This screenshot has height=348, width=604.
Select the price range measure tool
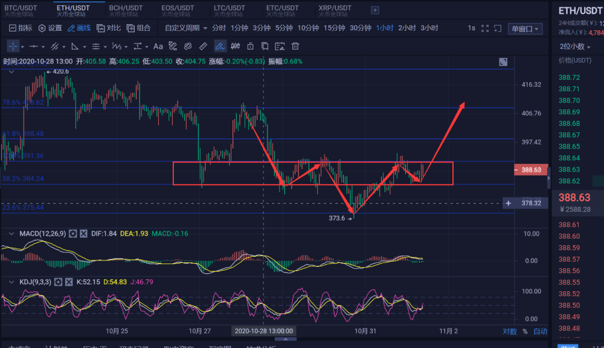(x=138, y=47)
